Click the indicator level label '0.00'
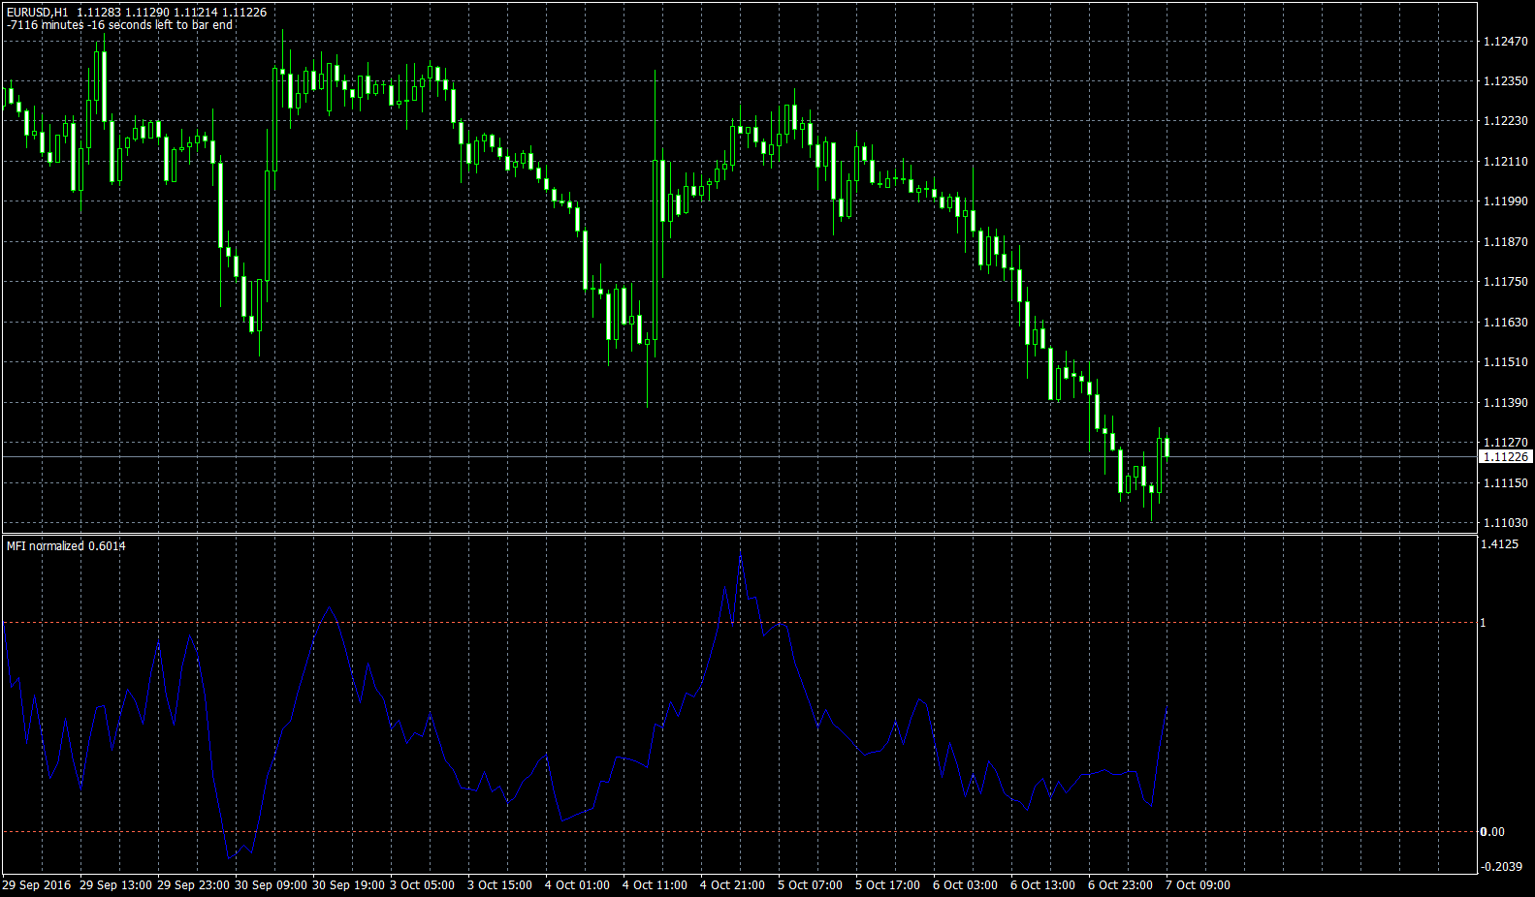The image size is (1535, 897). (x=1493, y=832)
